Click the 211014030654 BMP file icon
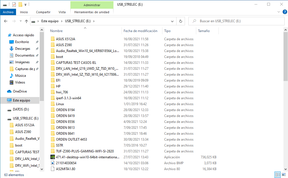The width and height of the screenshot is (288, 178). [52, 163]
